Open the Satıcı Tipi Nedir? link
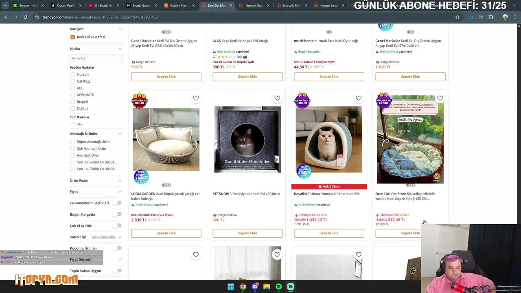The image size is (521, 293). pos(103,237)
